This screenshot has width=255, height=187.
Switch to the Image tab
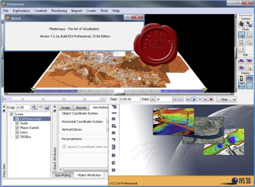click(x=65, y=108)
